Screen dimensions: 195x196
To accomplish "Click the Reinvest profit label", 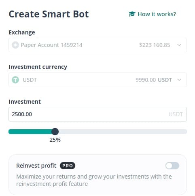I will click(36, 166).
